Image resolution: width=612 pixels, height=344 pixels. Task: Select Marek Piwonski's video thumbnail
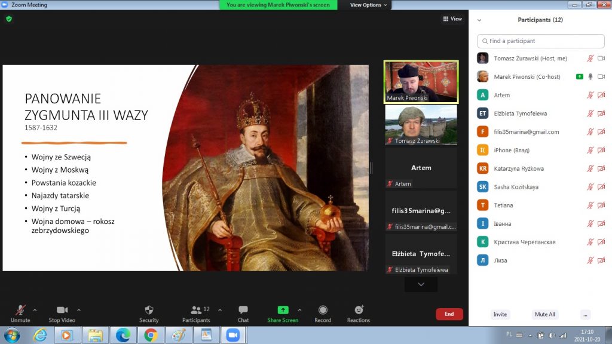(421, 81)
